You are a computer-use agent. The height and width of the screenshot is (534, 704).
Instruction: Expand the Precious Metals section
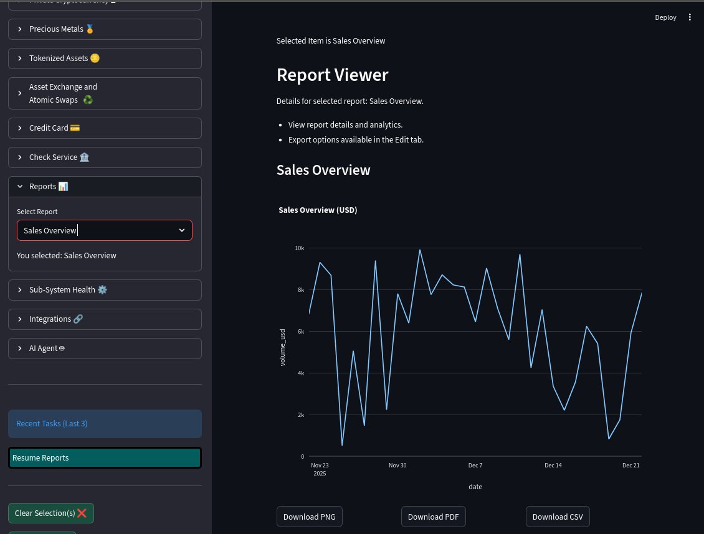point(104,29)
